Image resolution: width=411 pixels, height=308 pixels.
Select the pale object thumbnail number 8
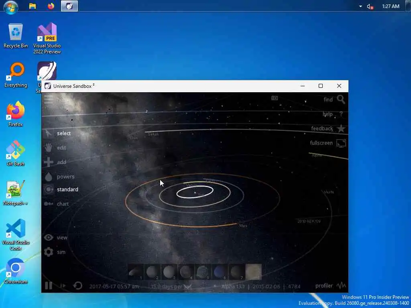tap(254, 272)
